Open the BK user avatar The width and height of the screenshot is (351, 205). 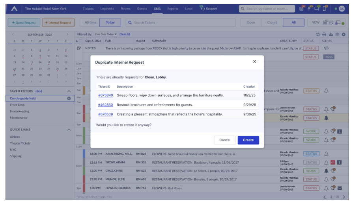click(x=342, y=9)
